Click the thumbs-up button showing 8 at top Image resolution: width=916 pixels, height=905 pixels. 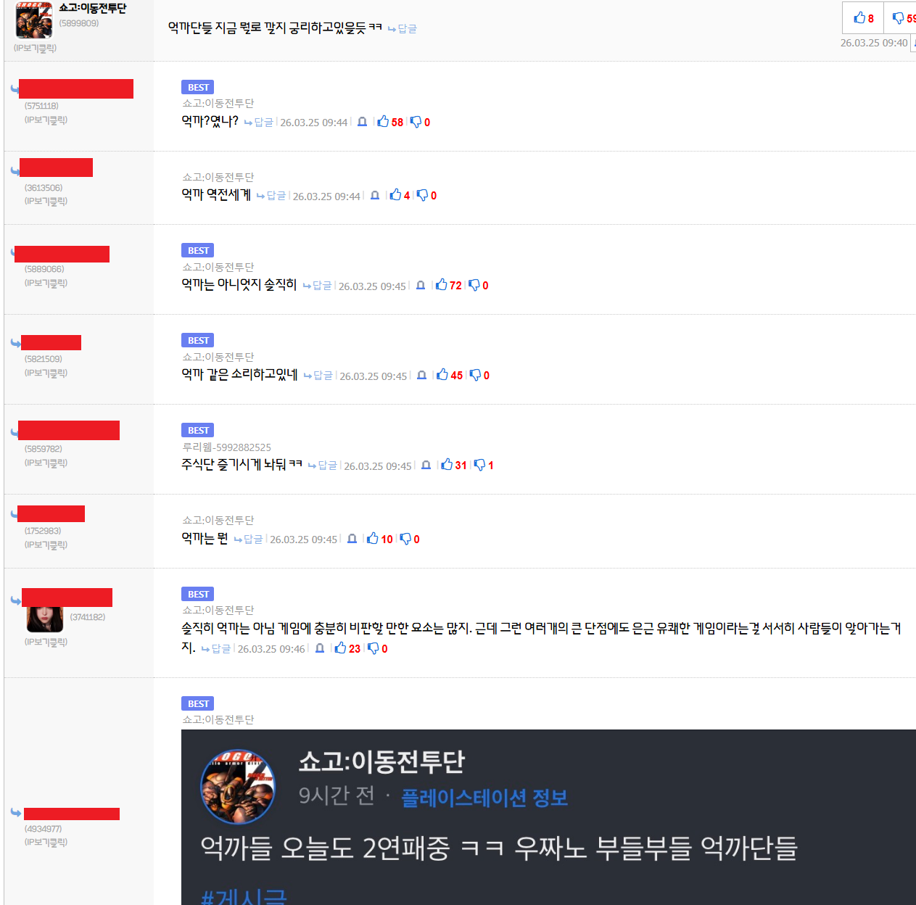pos(863,18)
